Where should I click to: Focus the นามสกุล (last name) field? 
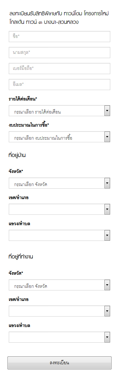(x=59, y=52)
